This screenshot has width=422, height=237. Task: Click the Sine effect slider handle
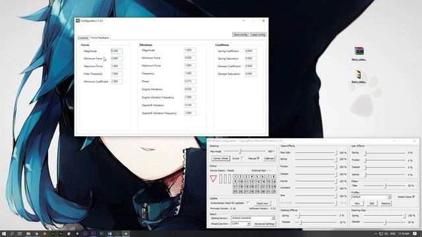[336, 196]
